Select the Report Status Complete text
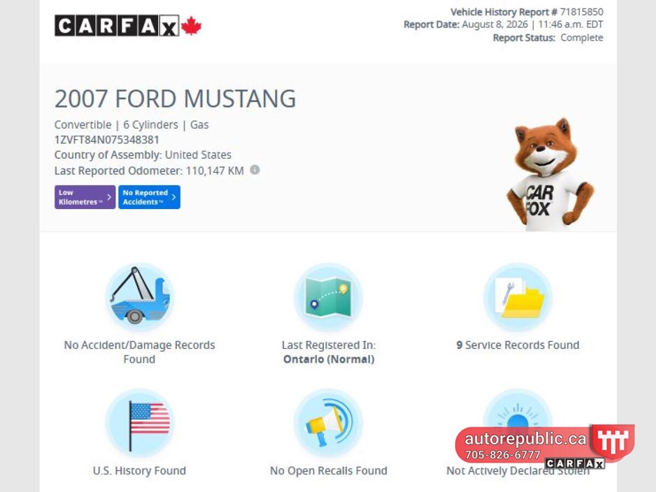Viewport: 656px width, 492px height. tap(548, 37)
